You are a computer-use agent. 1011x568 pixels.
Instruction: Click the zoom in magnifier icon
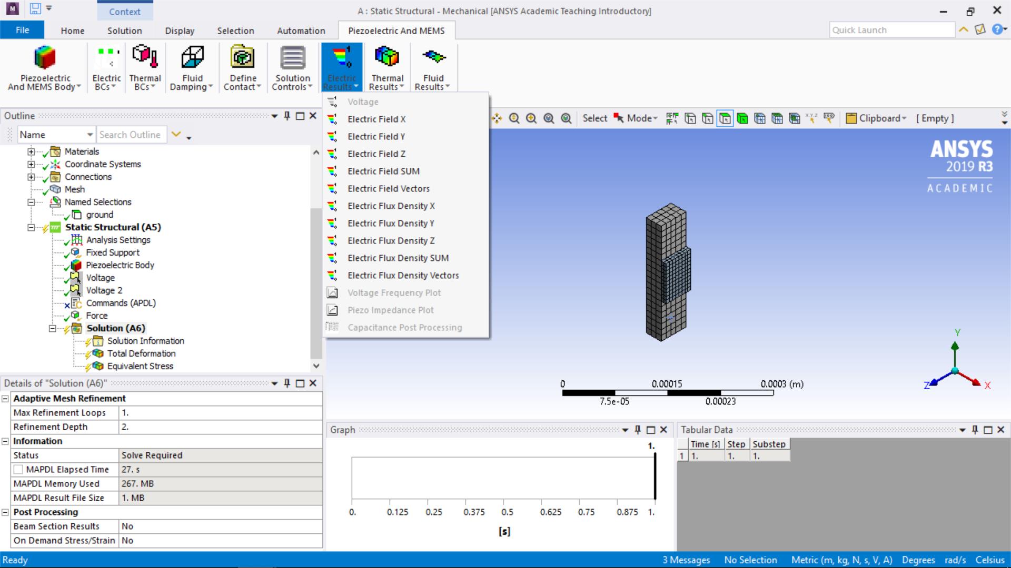tap(531, 118)
